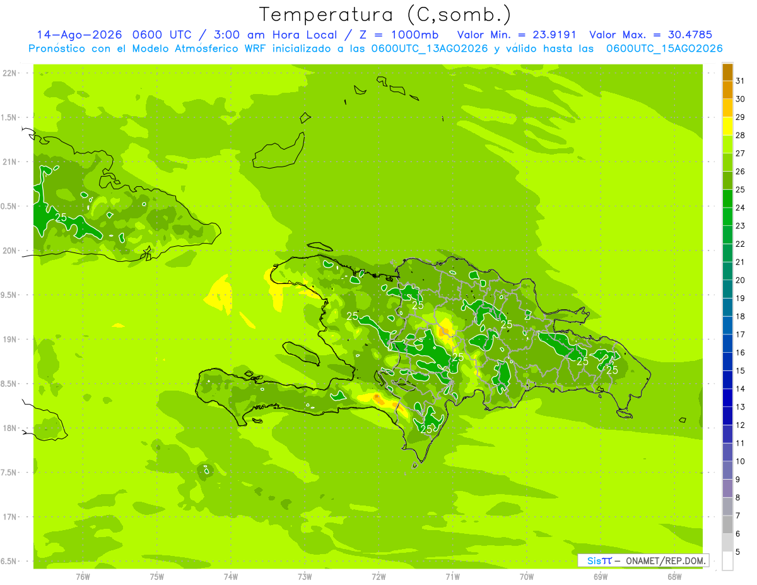The width and height of the screenshot is (757, 585).
Task: Pick the legend swatch between 20 and 21
Action: [x=727, y=271]
